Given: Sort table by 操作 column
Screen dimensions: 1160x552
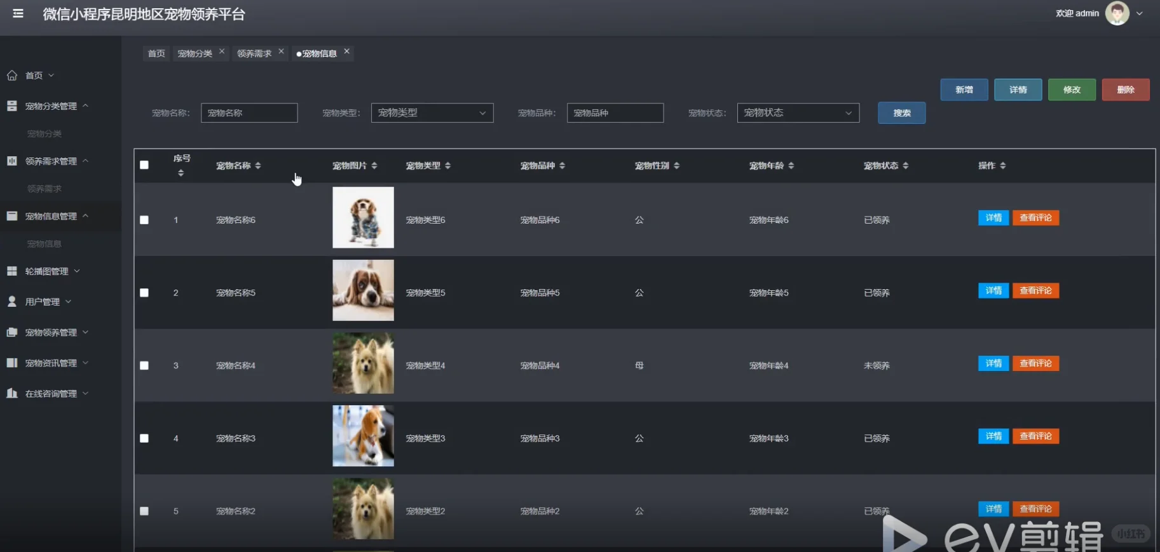Looking at the screenshot, I should coord(1003,166).
